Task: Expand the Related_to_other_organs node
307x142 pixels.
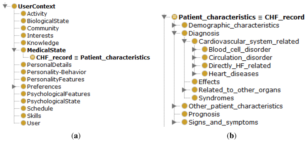Action: tap(184, 90)
